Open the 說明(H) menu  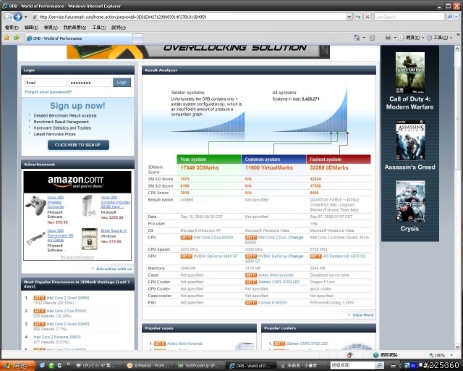[119, 28]
